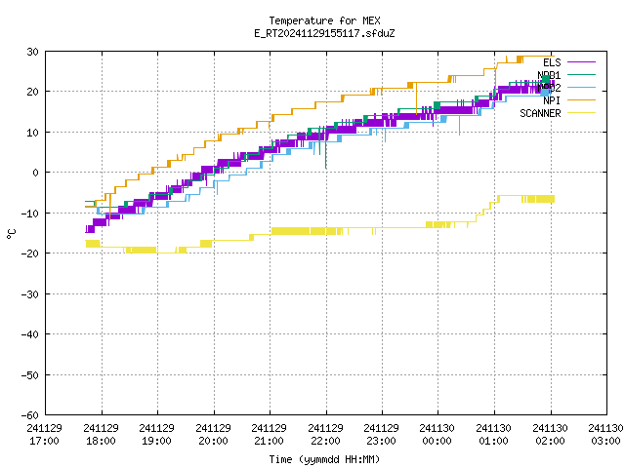
Task: Click the x-axis label 241130 01:00
Action: [494, 435]
